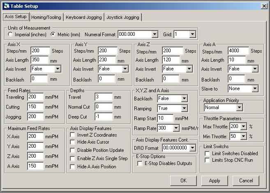Image resolution: width=270 pixels, height=193 pixels.
Task: Check E-Stop Disables Outputs option
Action: 139,163
